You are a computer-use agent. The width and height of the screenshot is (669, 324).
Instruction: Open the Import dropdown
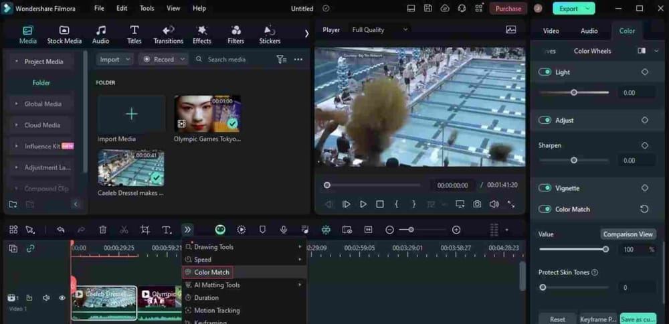pyautogui.click(x=114, y=60)
